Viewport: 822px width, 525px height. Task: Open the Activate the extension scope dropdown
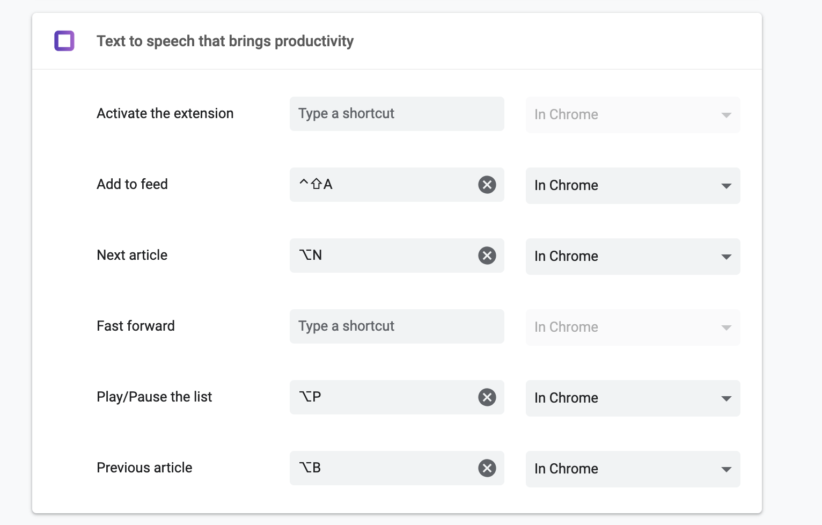(x=633, y=115)
